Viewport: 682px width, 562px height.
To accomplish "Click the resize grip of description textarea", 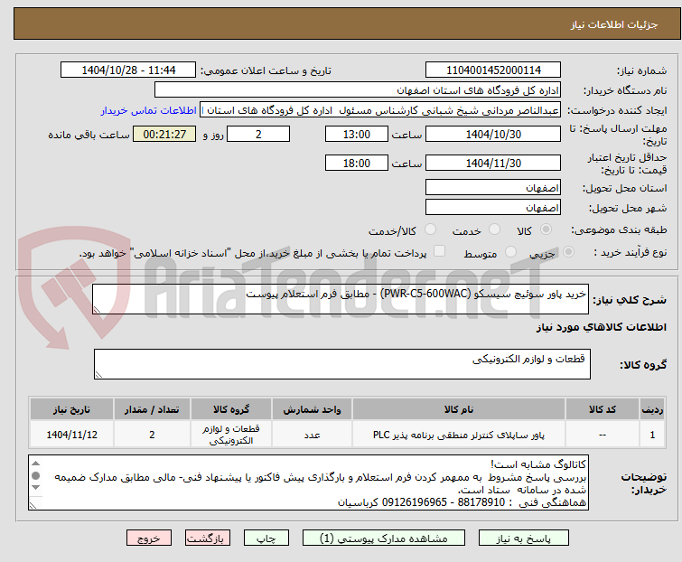I will point(97,309).
